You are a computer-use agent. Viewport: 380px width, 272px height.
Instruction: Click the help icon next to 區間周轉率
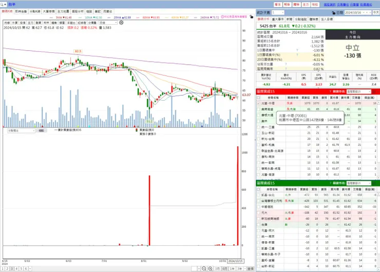286,69
